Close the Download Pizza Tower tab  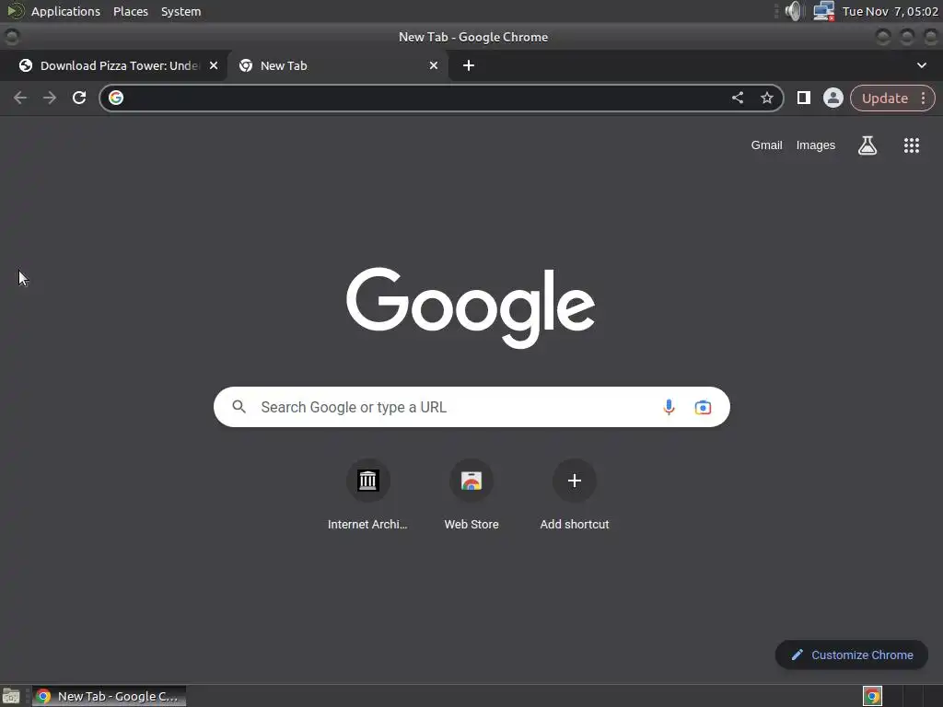214,65
